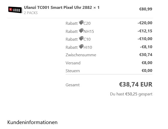This screenshot has width=168, height=129.
Task: Click the Zwischensumme amount €30,74
Action: coord(146,55)
